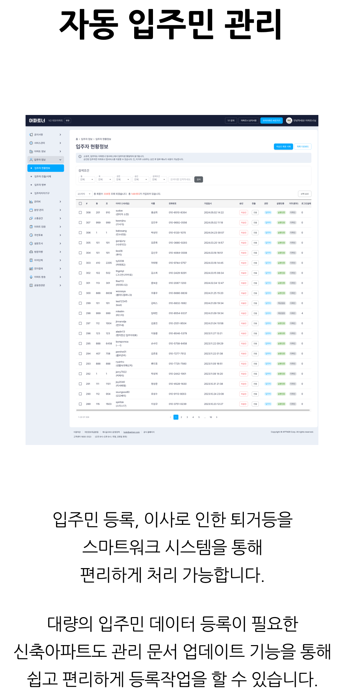Open the 권한 filter dropdown

pos(122,180)
